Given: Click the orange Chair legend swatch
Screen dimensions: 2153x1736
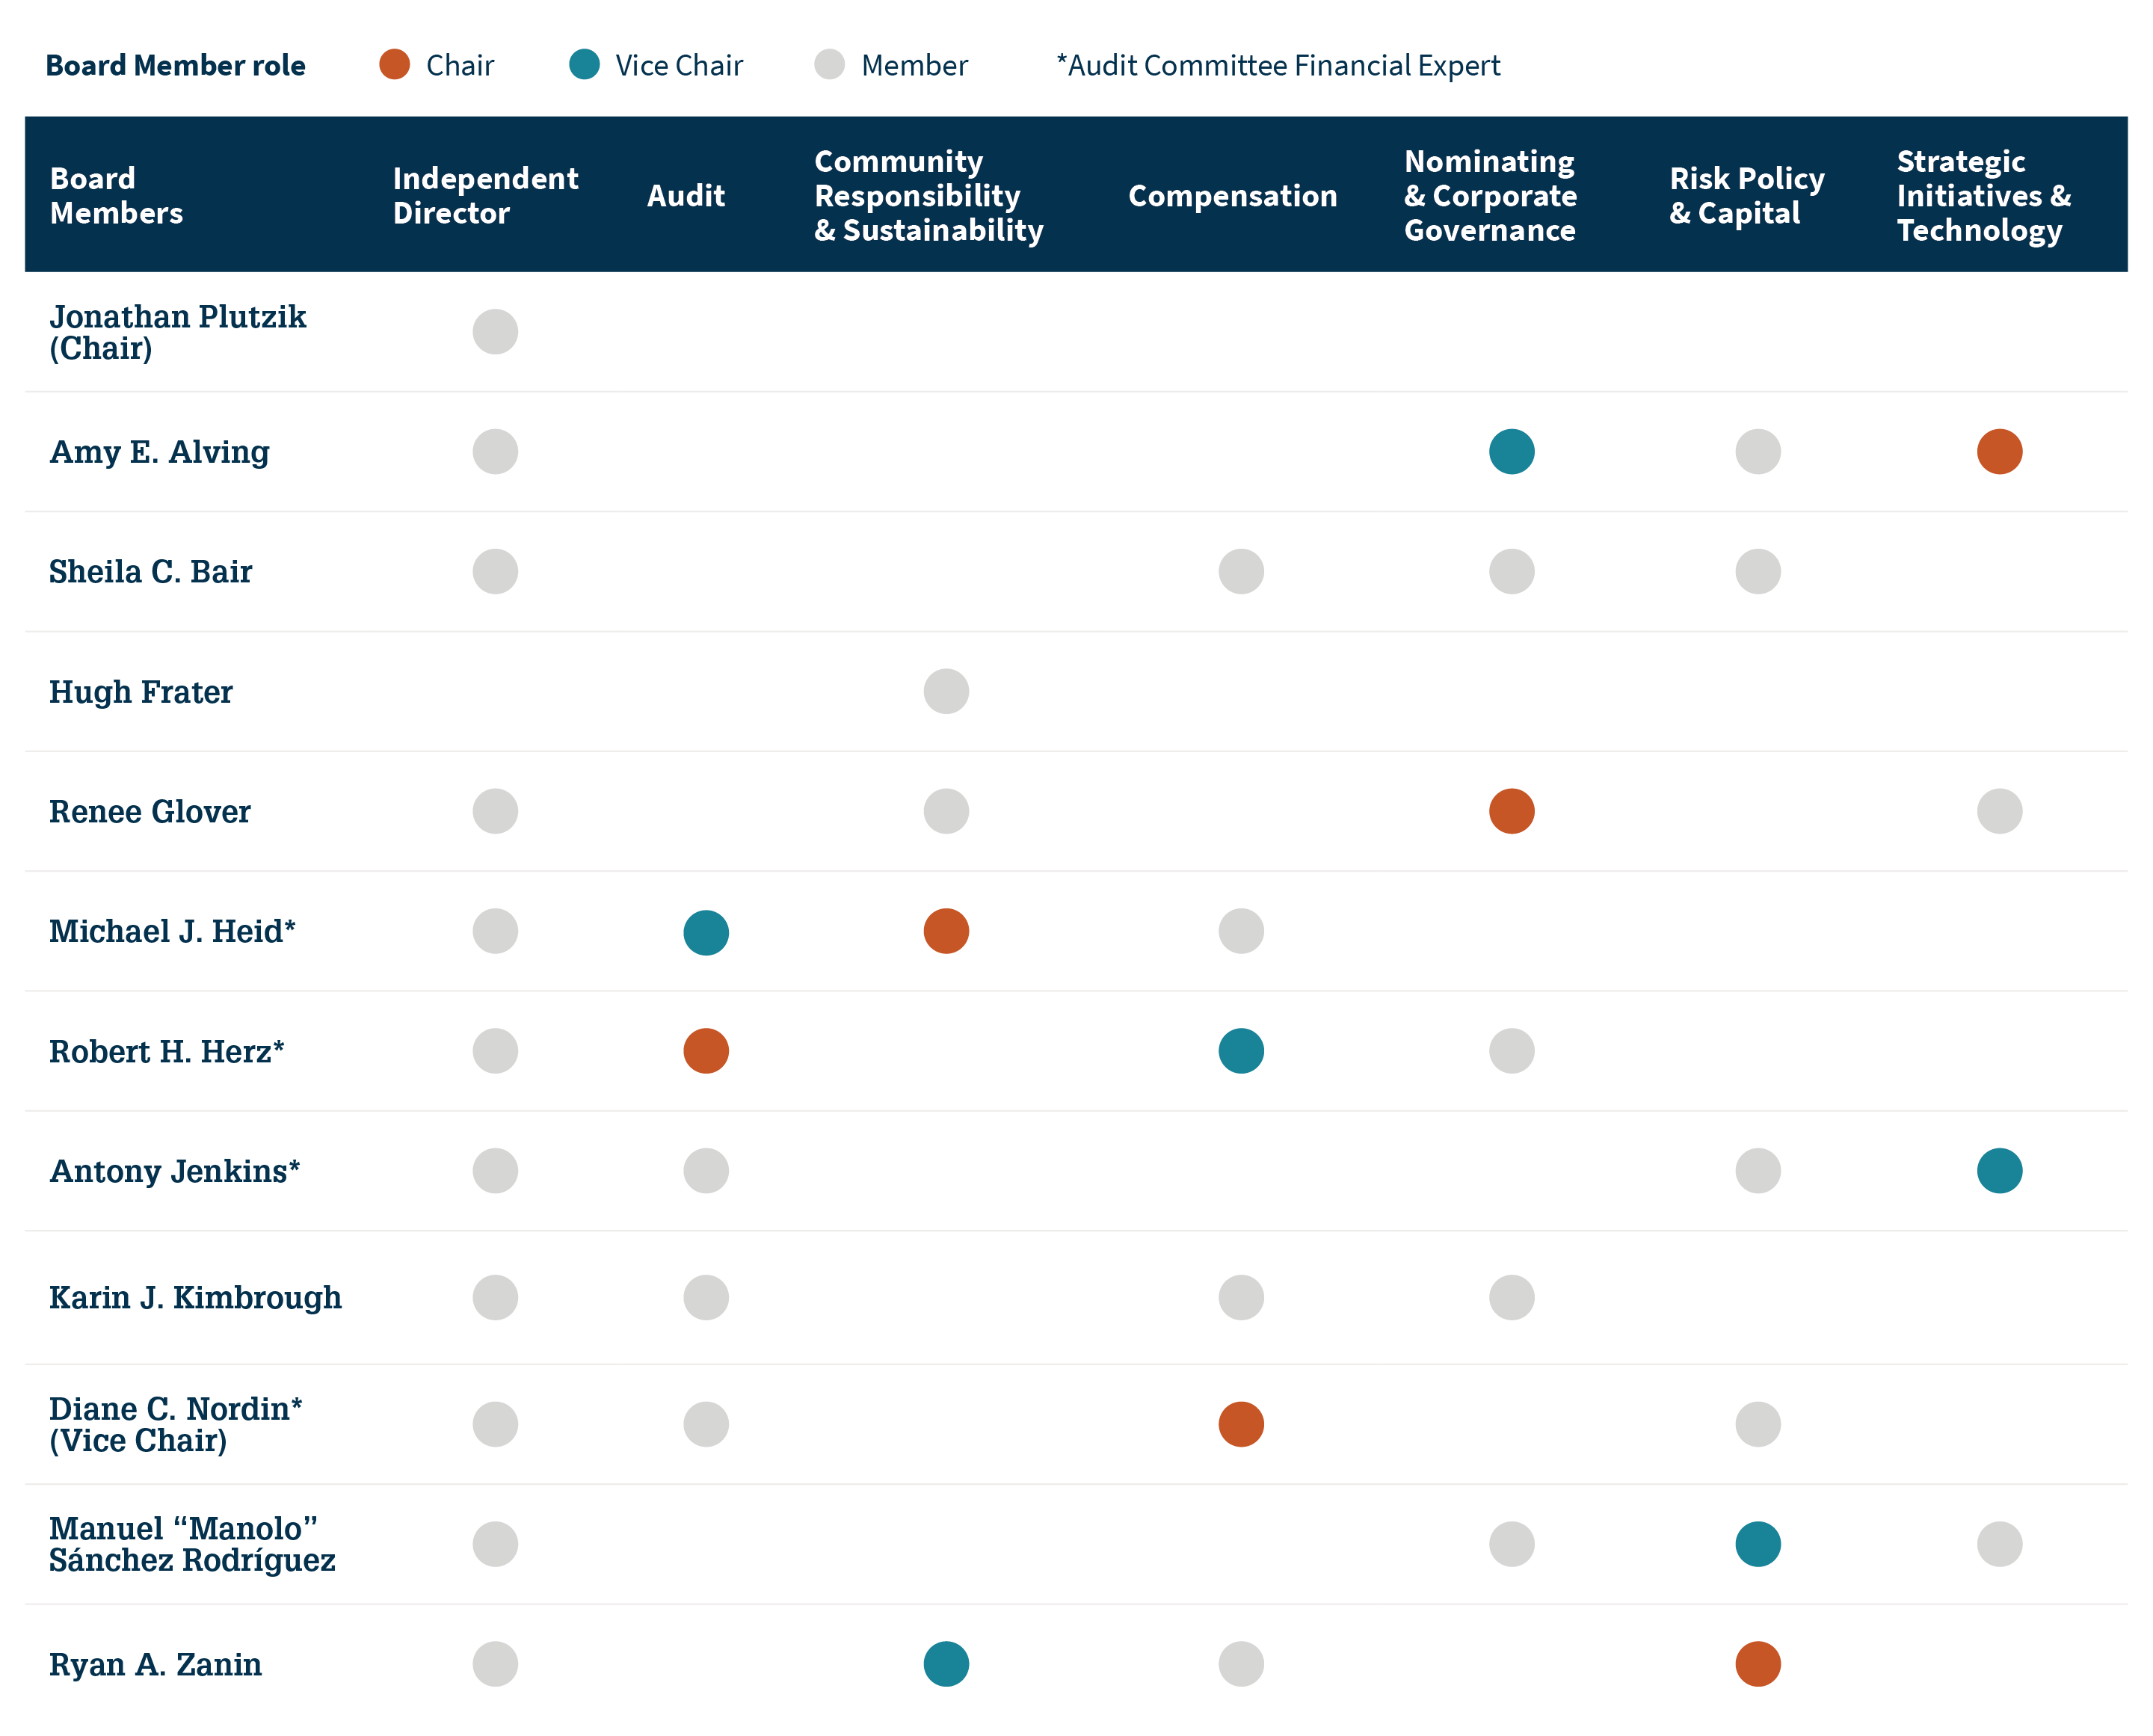Looking at the screenshot, I should pos(395,65).
